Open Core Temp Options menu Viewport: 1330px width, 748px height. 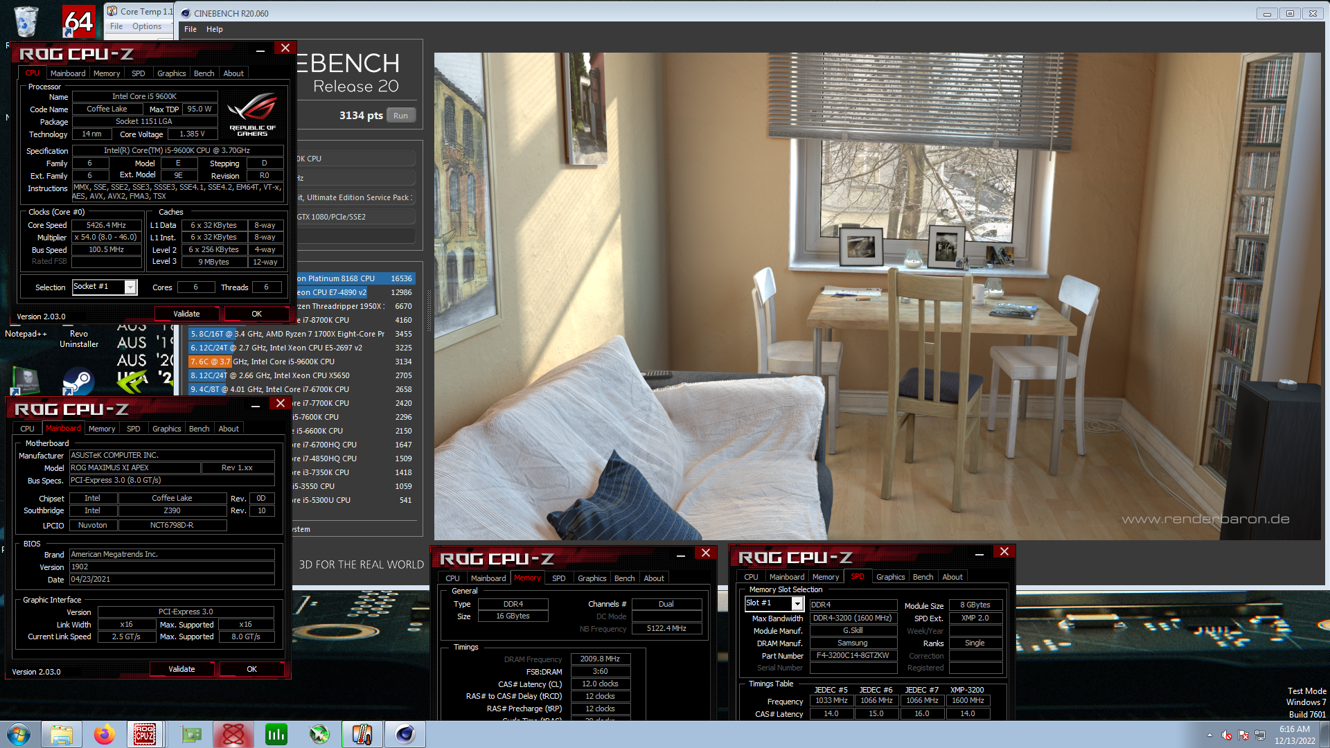(x=147, y=26)
